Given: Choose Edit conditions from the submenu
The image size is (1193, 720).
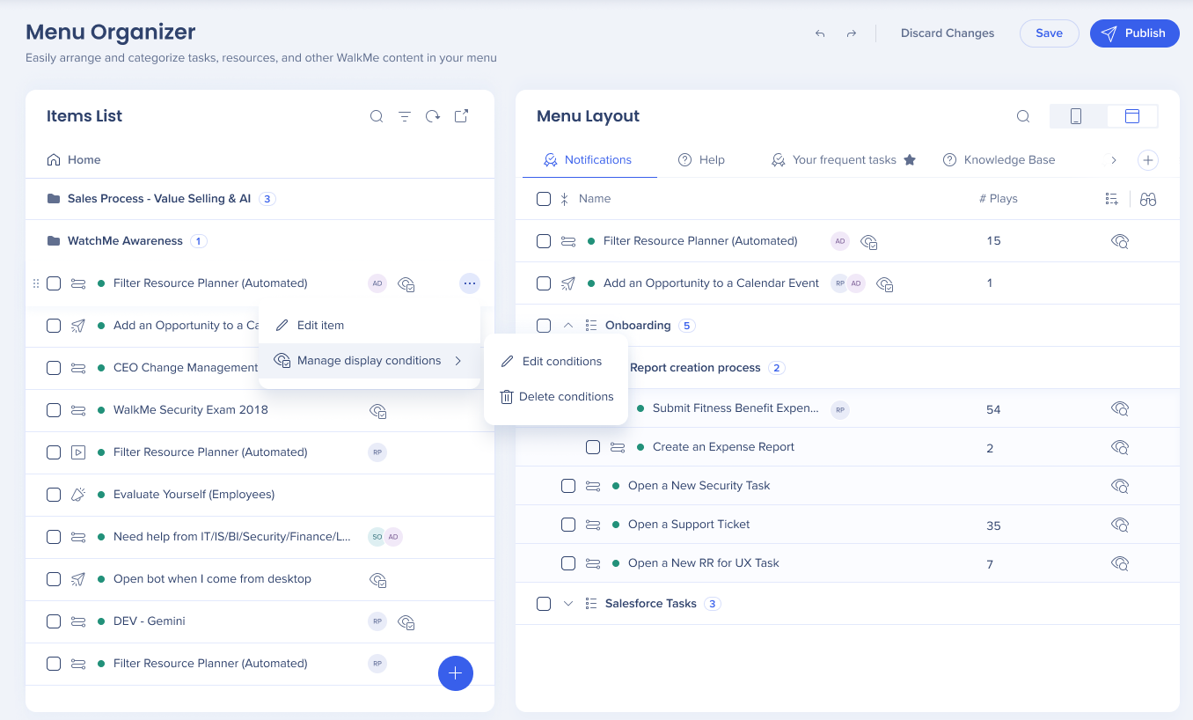Looking at the screenshot, I should [x=561, y=362].
